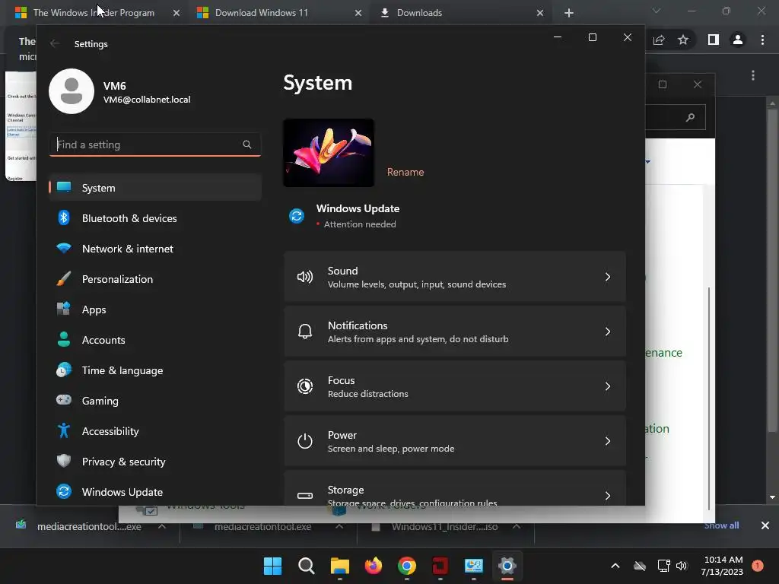Click the Gaming controller icon
Viewport: 779px width, 584px height.
[x=64, y=400]
